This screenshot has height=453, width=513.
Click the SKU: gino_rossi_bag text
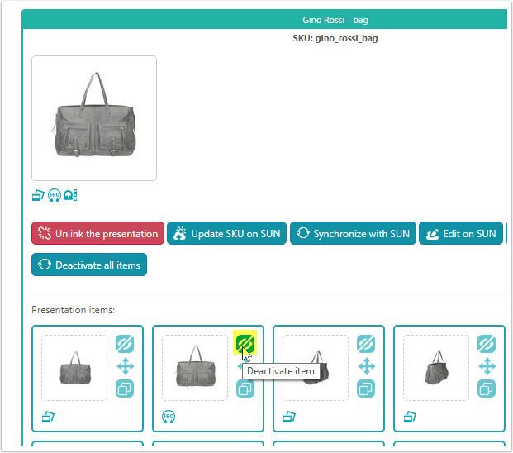coord(335,39)
